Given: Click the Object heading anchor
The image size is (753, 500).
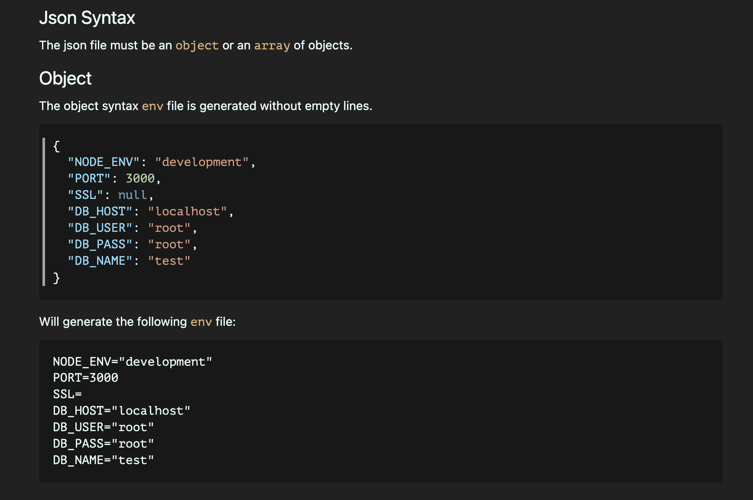Looking at the screenshot, I should (x=65, y=78).
